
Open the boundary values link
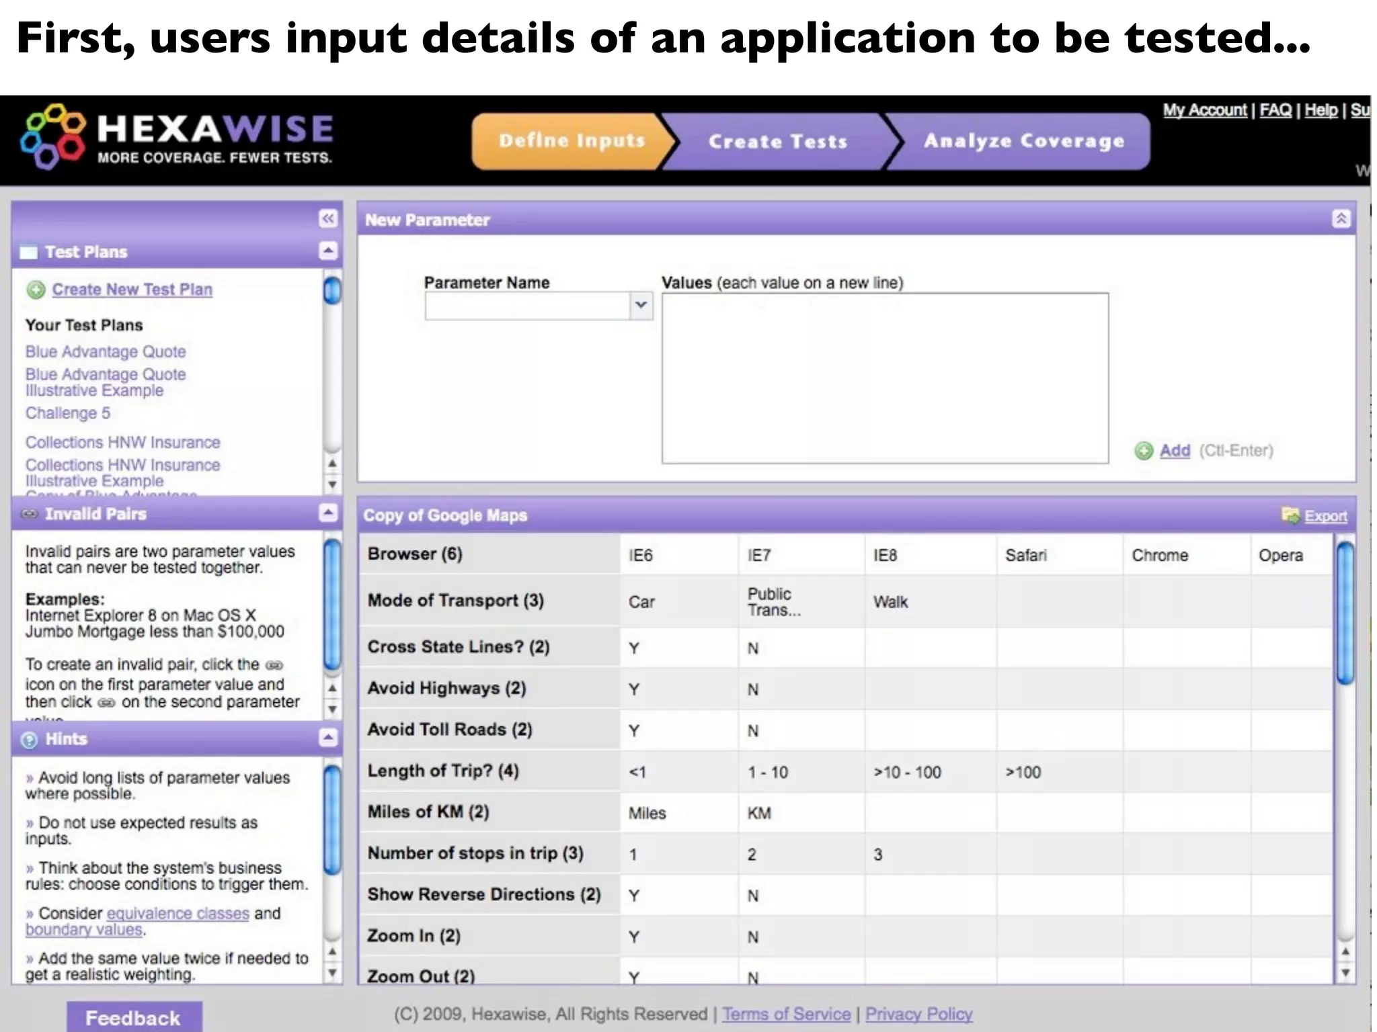tap(84, 930)
